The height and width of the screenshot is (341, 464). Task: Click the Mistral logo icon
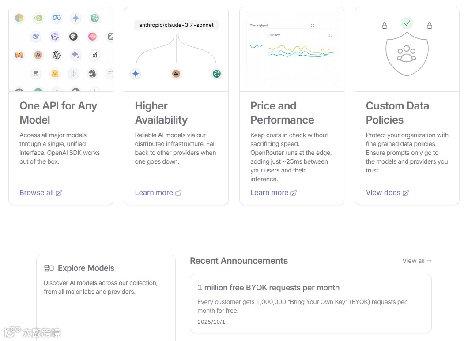[19, 55]
